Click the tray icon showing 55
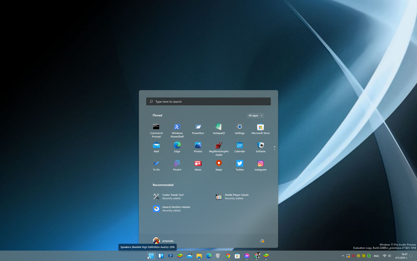Image resolution: width=417 pixels, height=261 pixels. [358, 256]
